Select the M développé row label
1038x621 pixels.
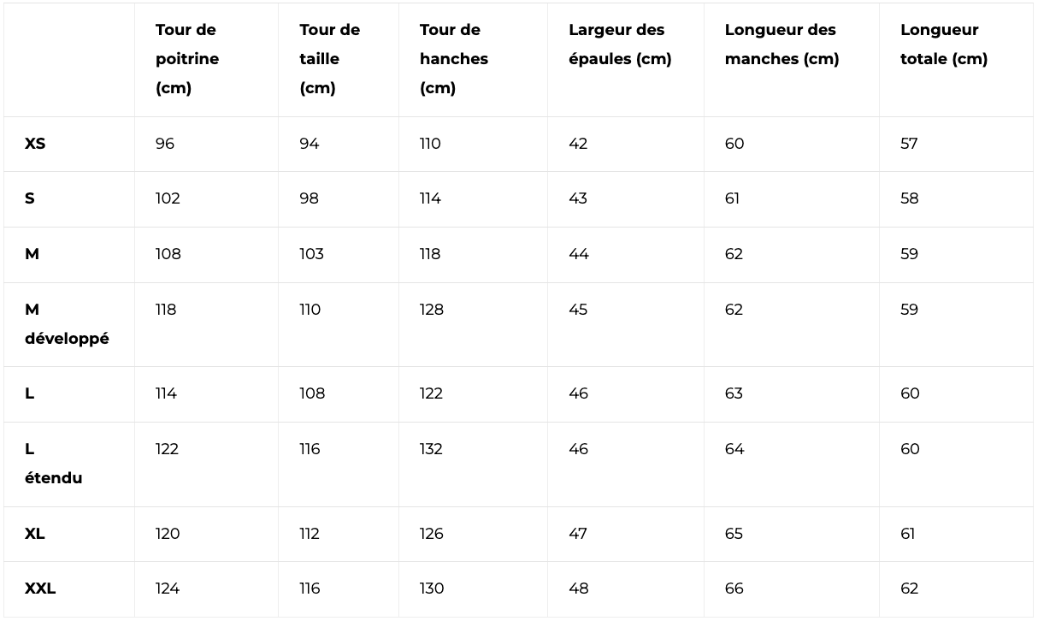point(67,324)
